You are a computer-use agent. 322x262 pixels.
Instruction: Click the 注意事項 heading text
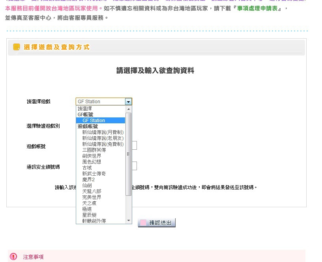[33, 257]
